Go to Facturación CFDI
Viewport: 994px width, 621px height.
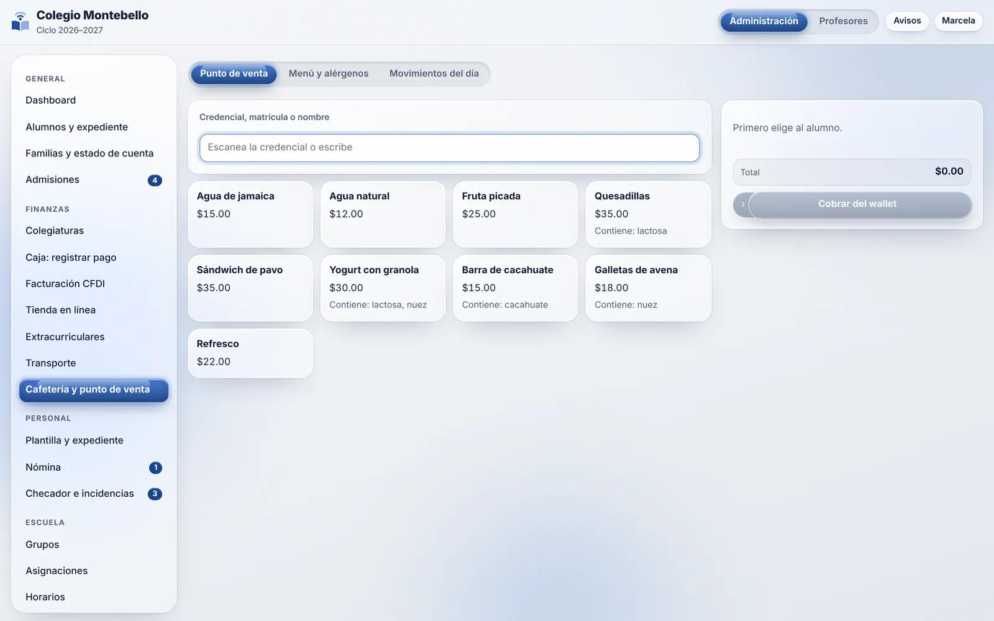94,284
